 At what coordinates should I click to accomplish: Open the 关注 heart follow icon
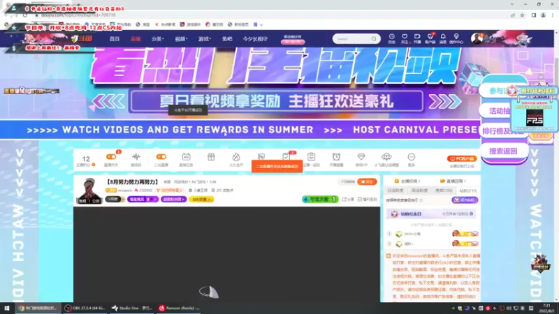405,37
